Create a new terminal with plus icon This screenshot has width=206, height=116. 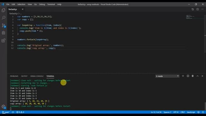[183, 76]
